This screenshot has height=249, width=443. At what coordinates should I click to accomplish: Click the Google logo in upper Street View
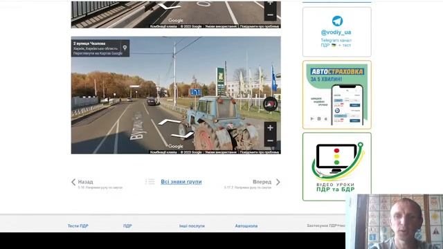175,20
